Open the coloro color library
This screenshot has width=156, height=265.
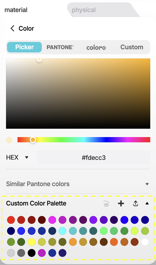pos(96,47)
